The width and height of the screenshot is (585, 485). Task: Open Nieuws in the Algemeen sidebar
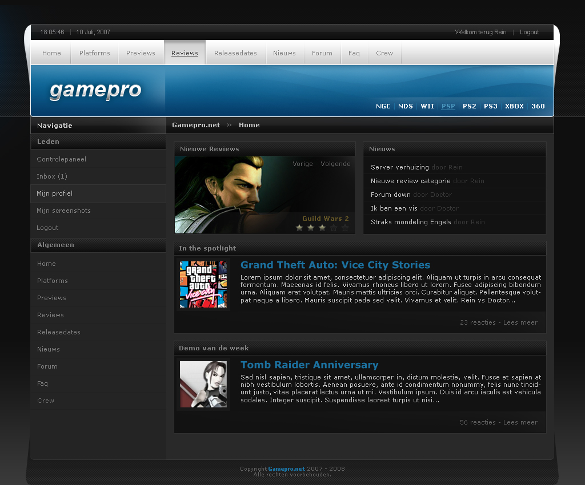[x=98, y=349]
